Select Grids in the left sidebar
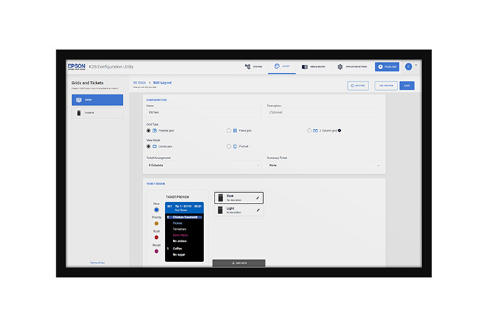 pos(97,100)
